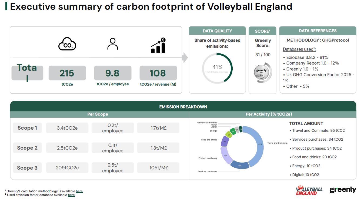
Task: Click the 0.1t/employee cell
Action: coord(113,148)
